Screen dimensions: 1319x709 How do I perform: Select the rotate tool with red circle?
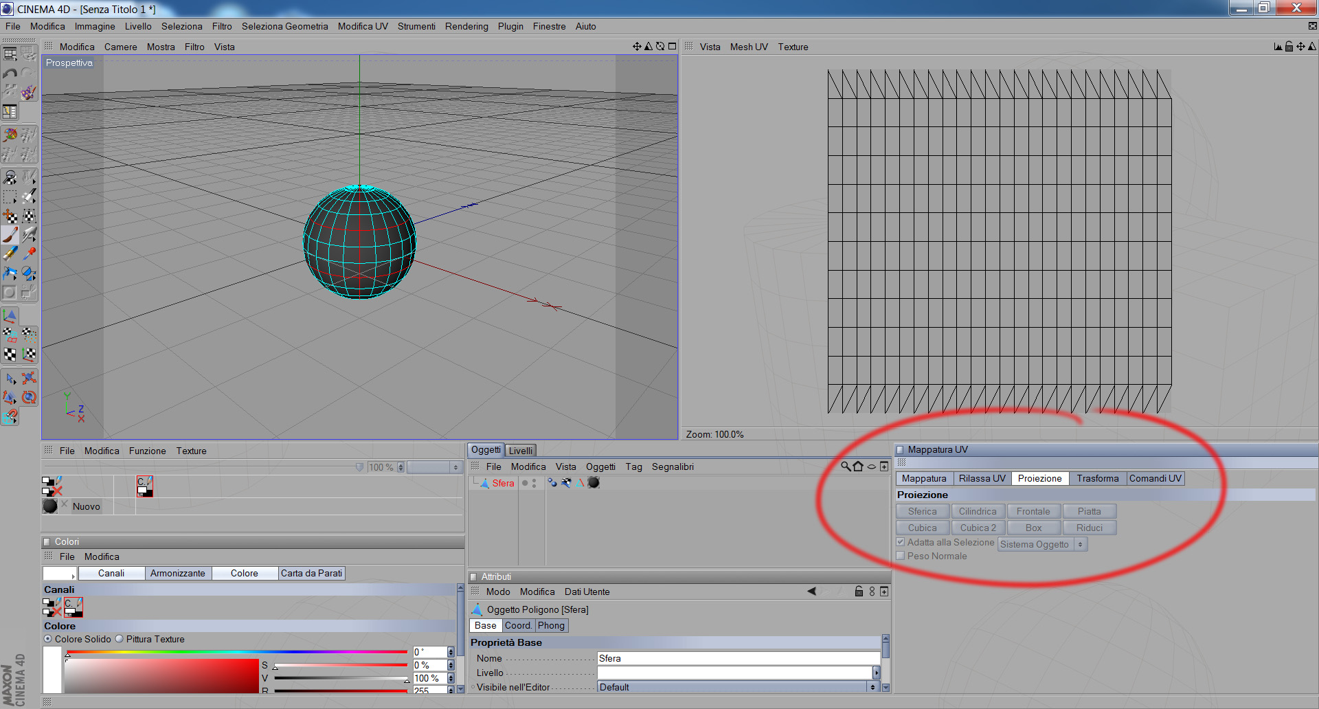click(x=28, y=397)
